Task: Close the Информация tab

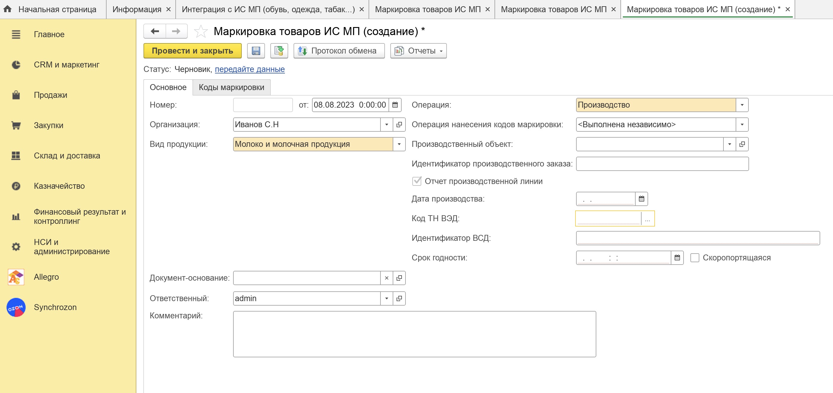Action: tap(169, 10)
